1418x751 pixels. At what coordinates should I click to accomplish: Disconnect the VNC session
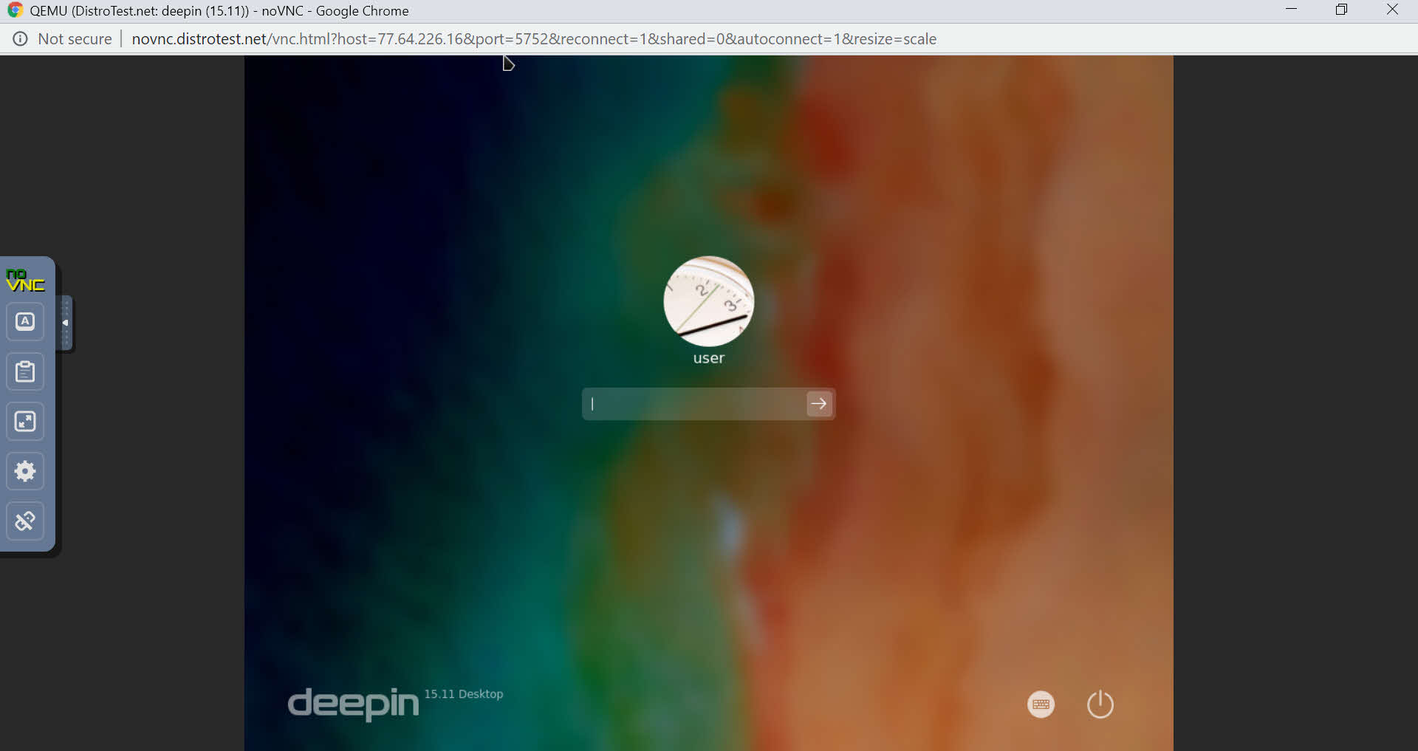[x=25, y=521]
